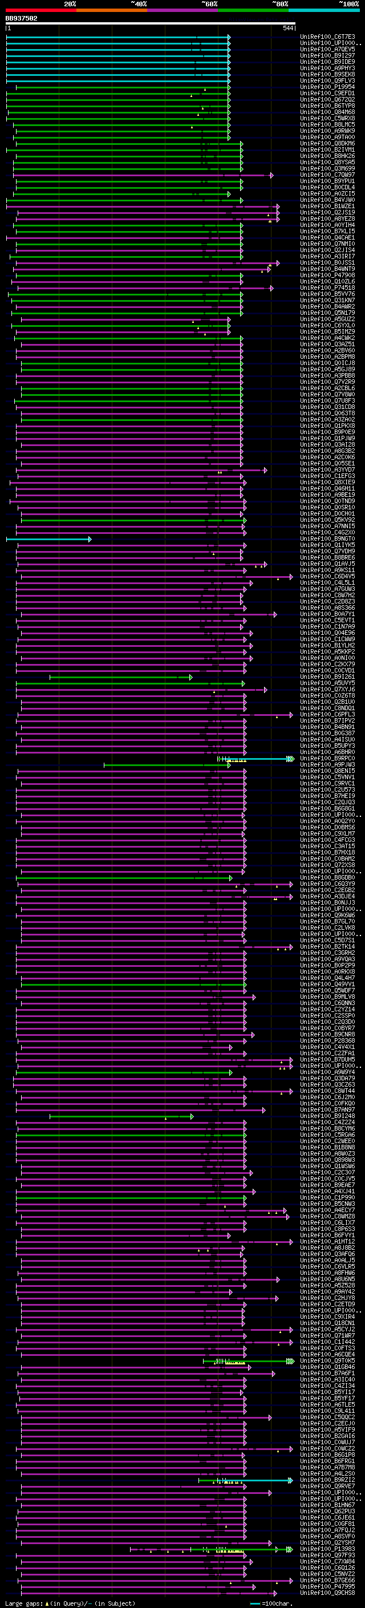The image size is (365, 1608).
Task: Click the query title BB937502
Action: click(21, 18)
